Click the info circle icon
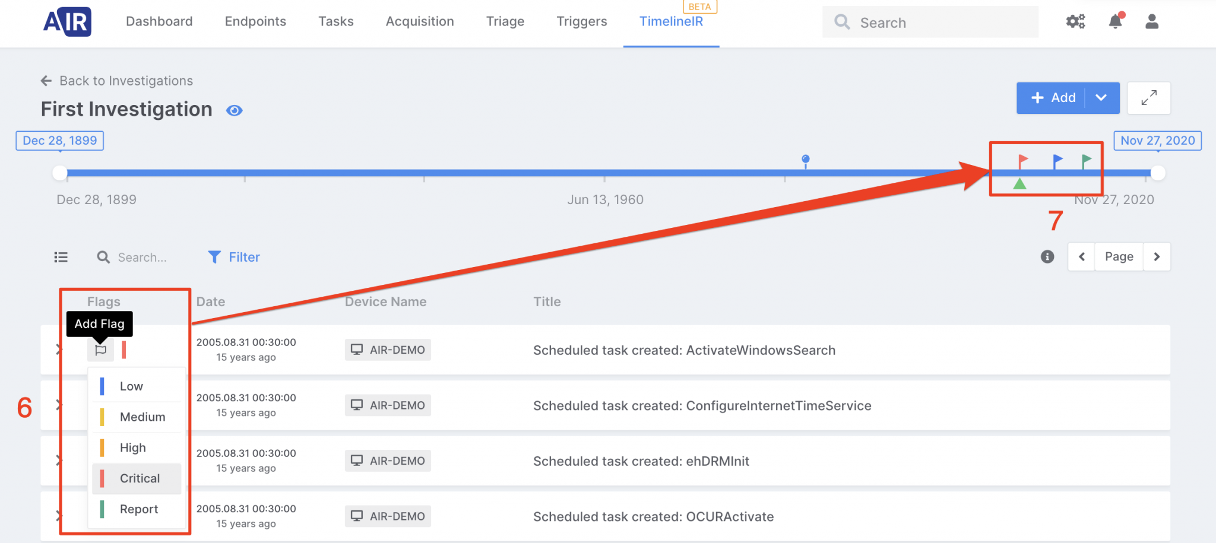Viewport: 1216px width, 543px height. (1047, 256)
